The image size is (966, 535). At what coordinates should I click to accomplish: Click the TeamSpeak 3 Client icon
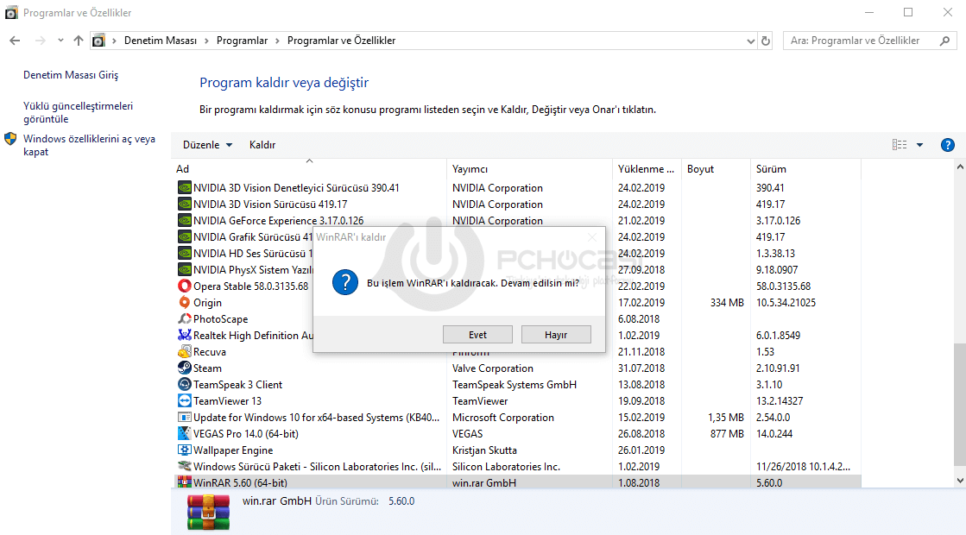click(184, 384)
